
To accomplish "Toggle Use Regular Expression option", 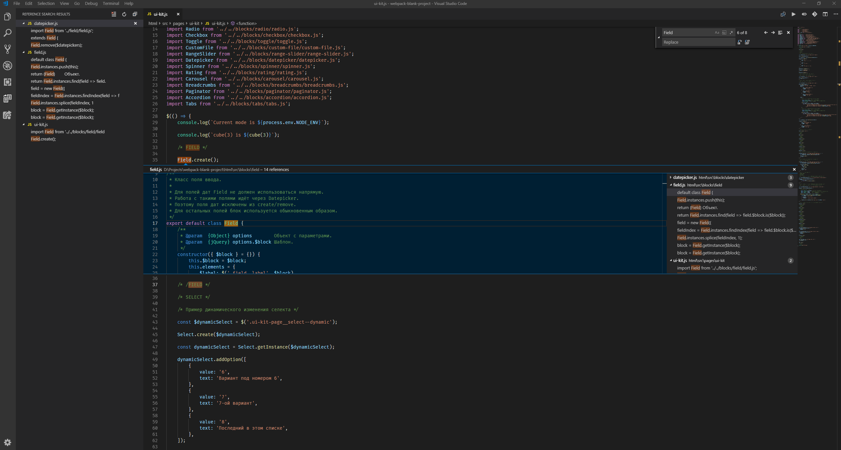I will pos(731,32).
